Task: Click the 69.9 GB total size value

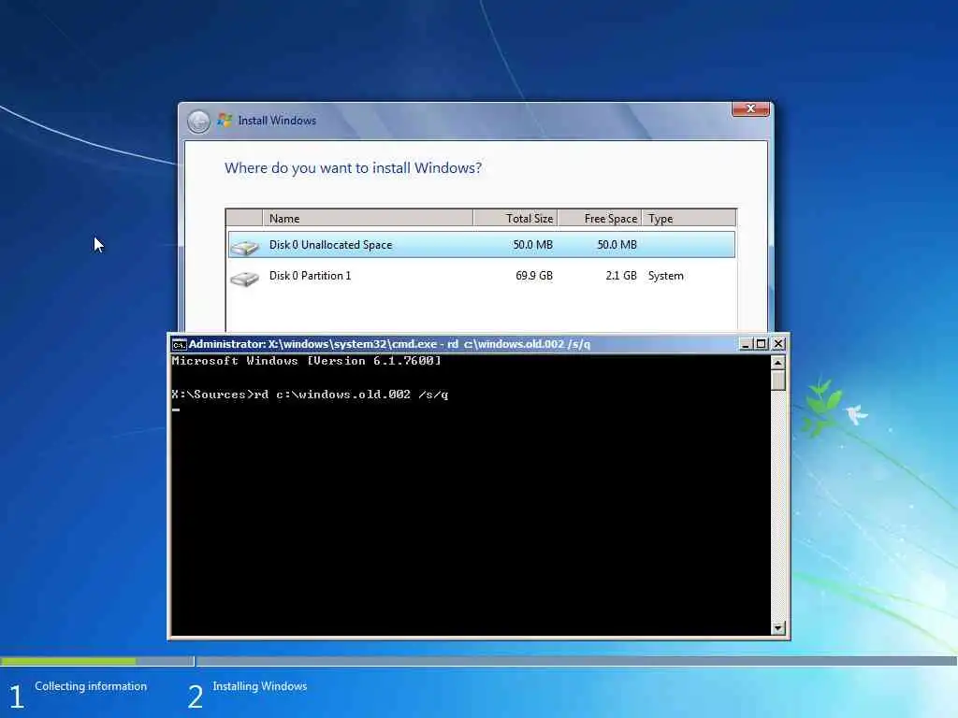Action: (x=534, y=276)
